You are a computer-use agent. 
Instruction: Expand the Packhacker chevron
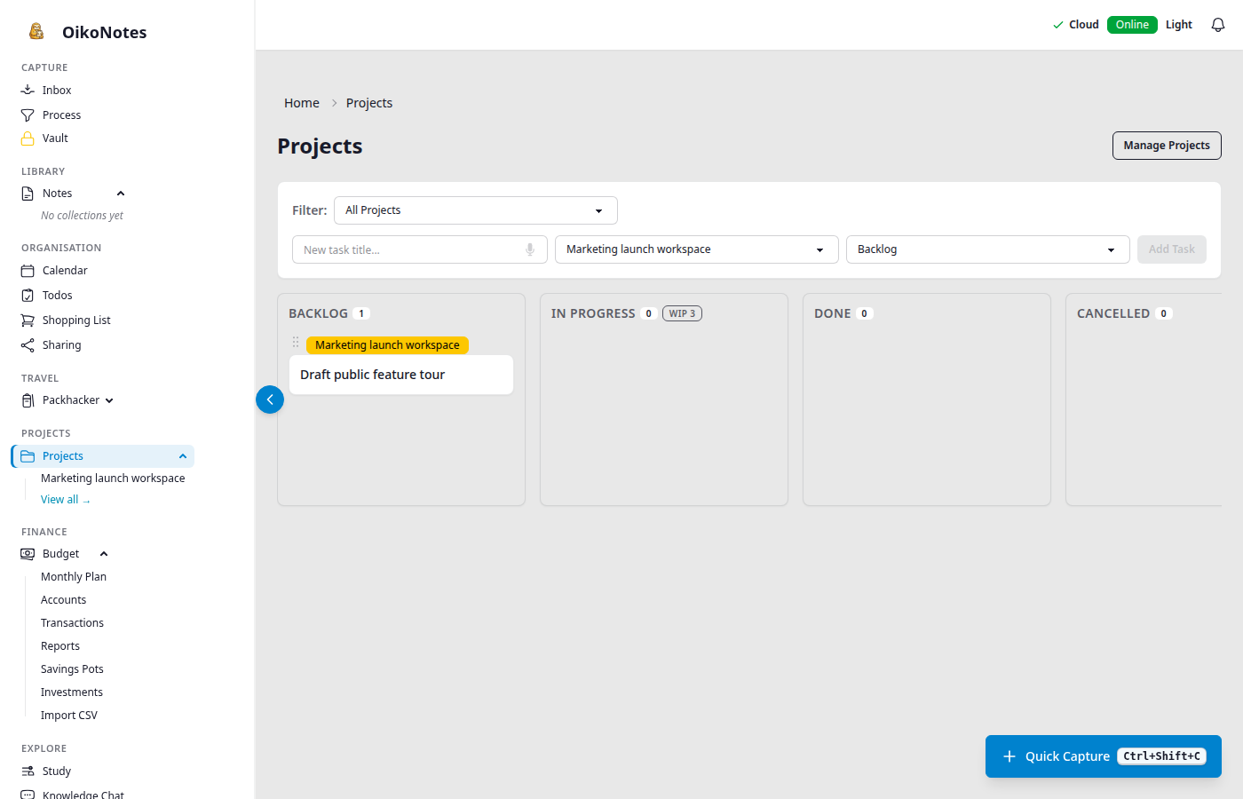coord(109,400)
